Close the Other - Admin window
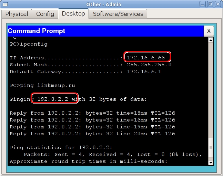 click(x=217, y=4)
